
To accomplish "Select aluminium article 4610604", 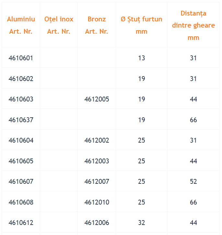I will [21, 140].
